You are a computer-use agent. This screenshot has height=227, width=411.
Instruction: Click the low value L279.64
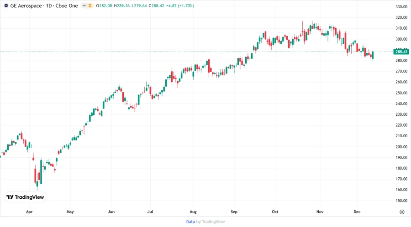(139, 5)
